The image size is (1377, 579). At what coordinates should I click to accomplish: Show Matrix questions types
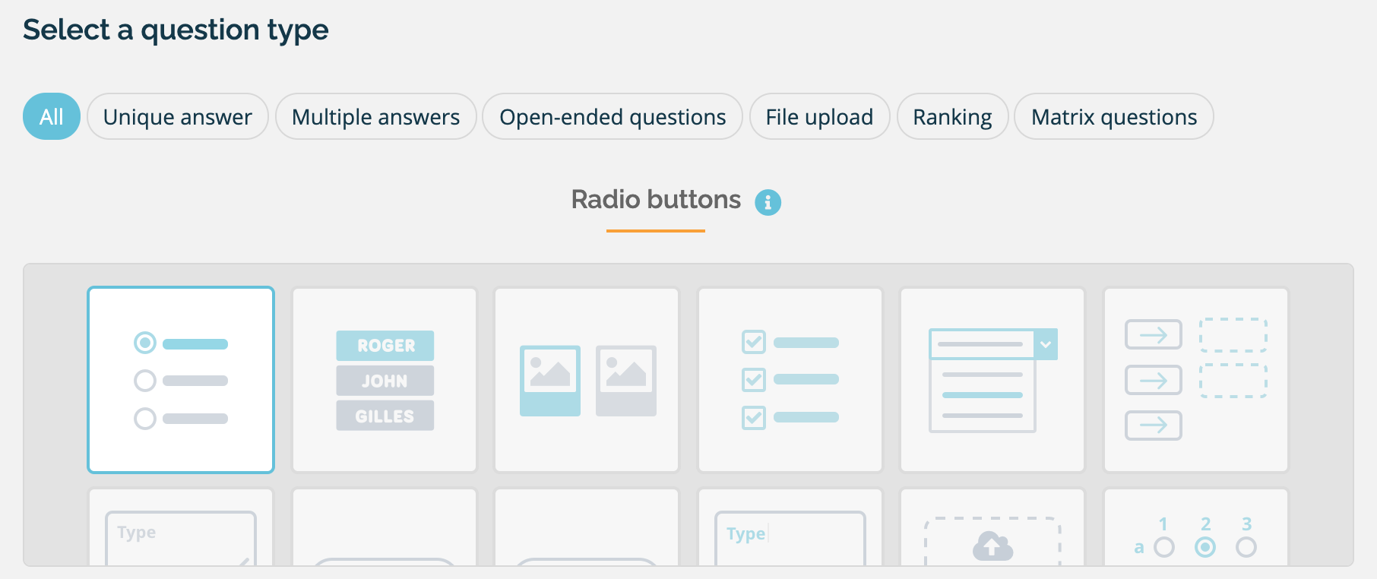[1113, 117]
